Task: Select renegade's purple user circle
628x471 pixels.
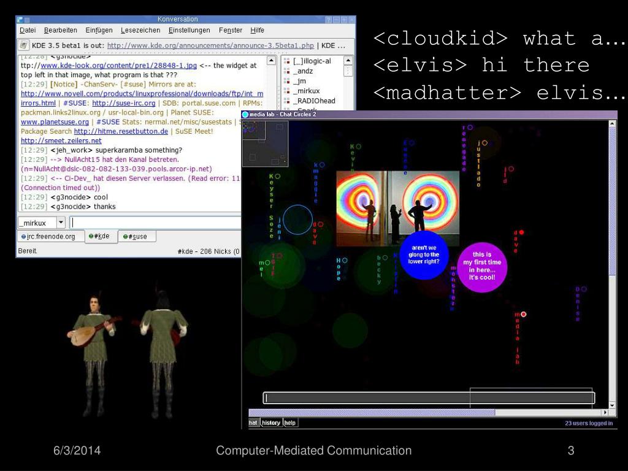Action: tap(470, 128)
